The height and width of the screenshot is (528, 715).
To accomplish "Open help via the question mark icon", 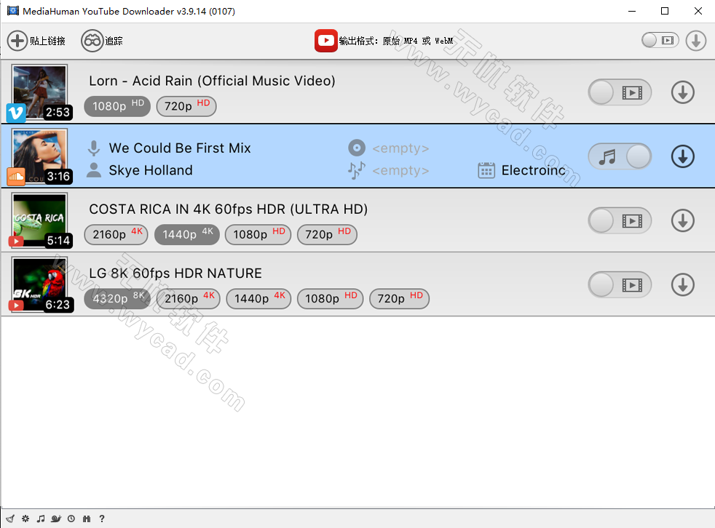I will coord(102,519).
